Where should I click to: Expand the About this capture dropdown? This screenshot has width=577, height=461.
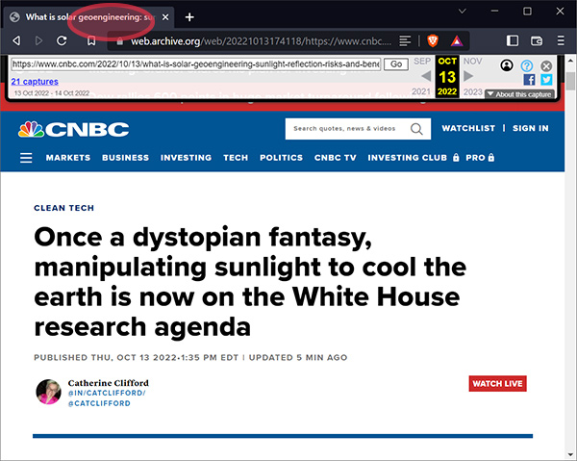519,93
